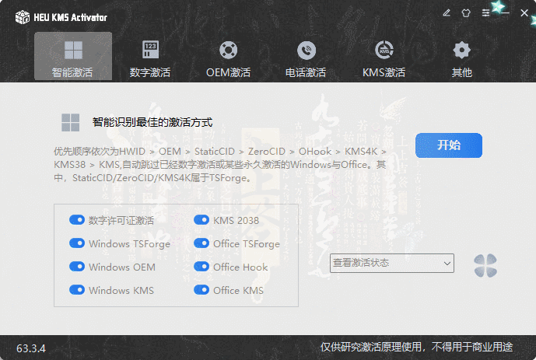The image size is (536, 360).
Task: Toggle the KMS 2038 switch
Action: click(x=201, y=219)
